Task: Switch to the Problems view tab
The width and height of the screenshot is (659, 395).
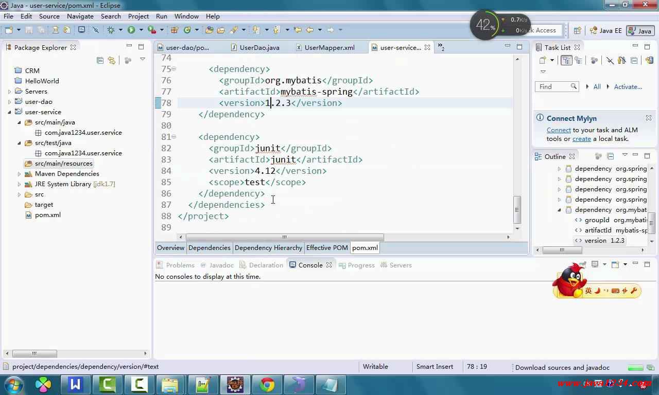Action: [175, 265]
